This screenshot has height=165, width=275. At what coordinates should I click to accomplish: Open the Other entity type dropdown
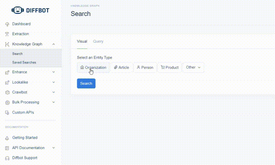[x=193, y=67]
